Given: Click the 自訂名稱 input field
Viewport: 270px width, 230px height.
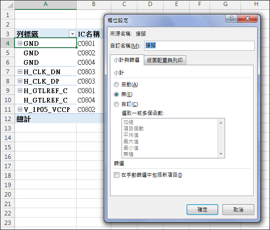Looking at the screenshot, I should (199, 45).
